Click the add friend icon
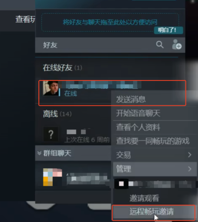 click(x=177, y=45)
